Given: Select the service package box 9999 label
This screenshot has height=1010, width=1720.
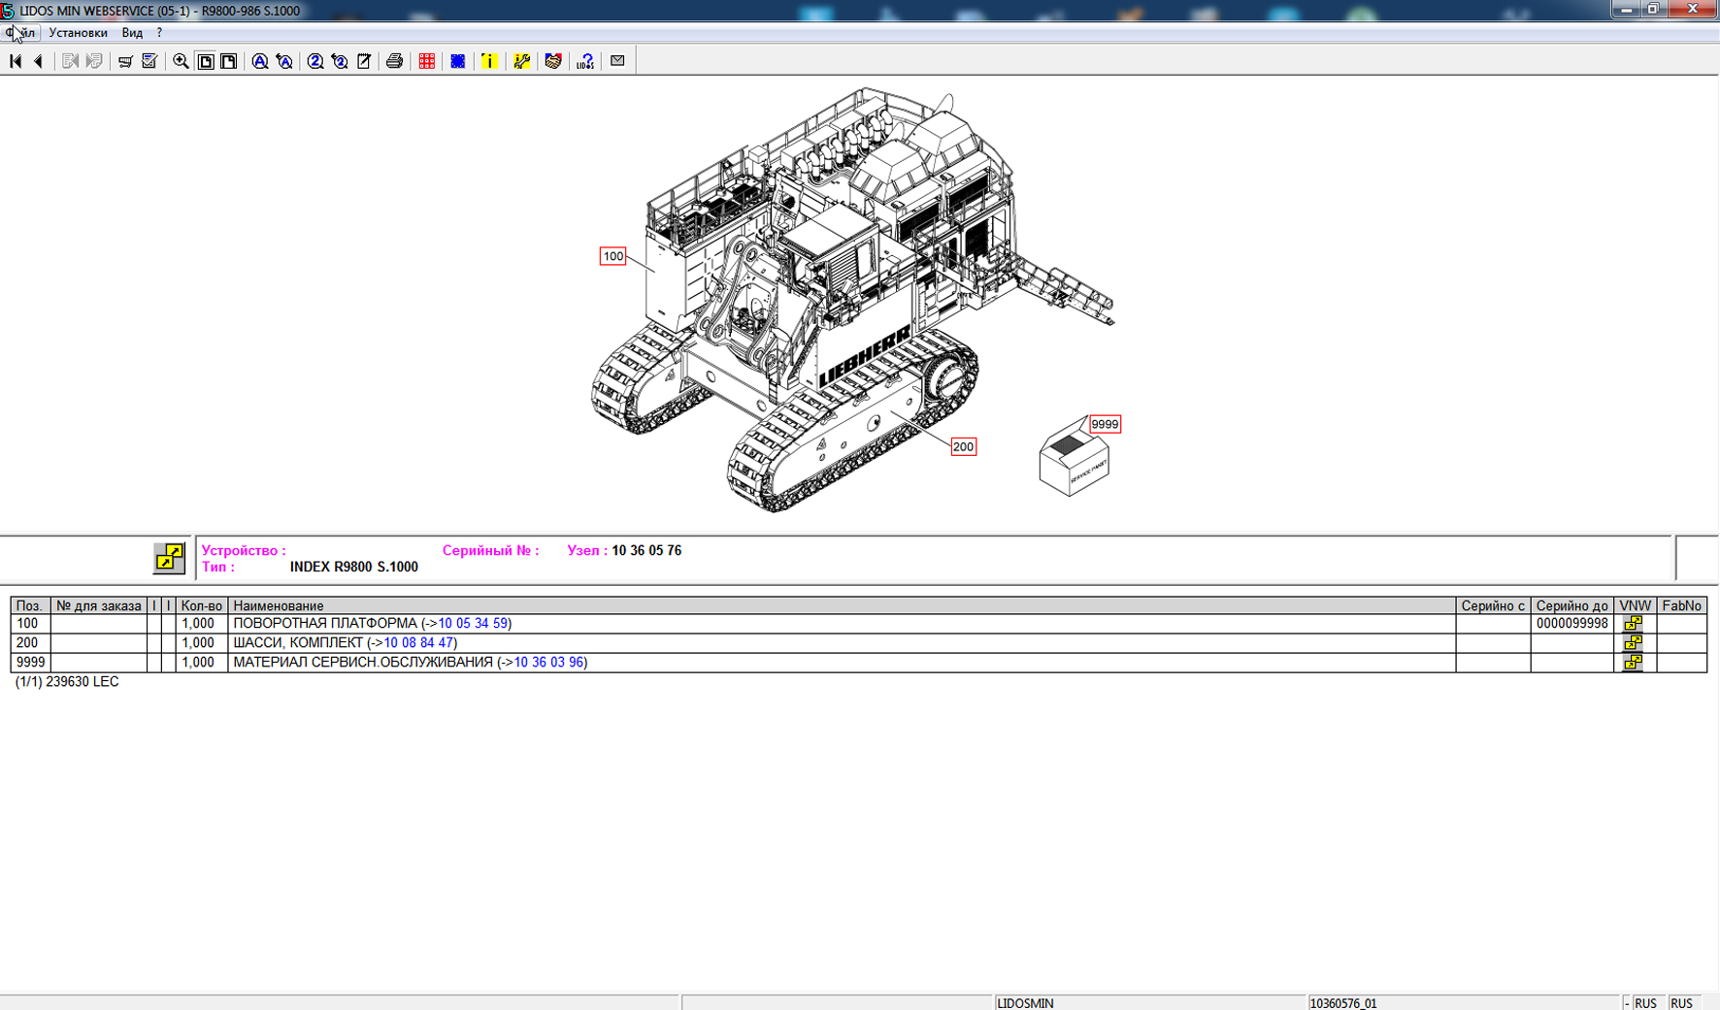Looking at the screenshot, I should click(1105, 425).
